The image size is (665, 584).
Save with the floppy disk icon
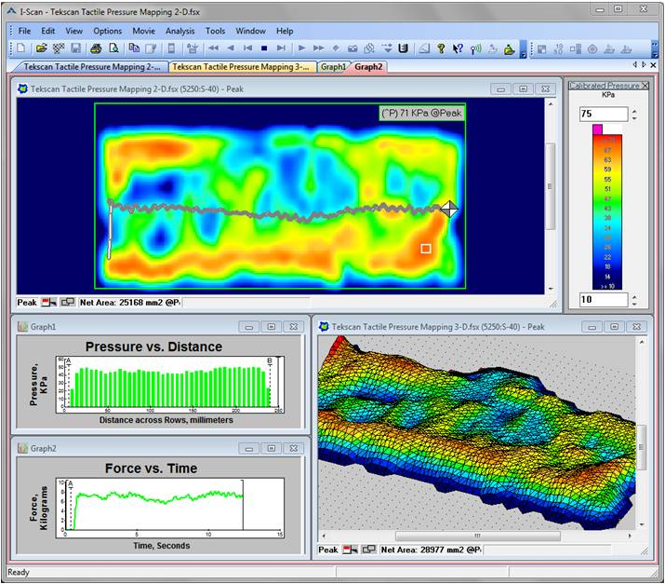point(75,48)
